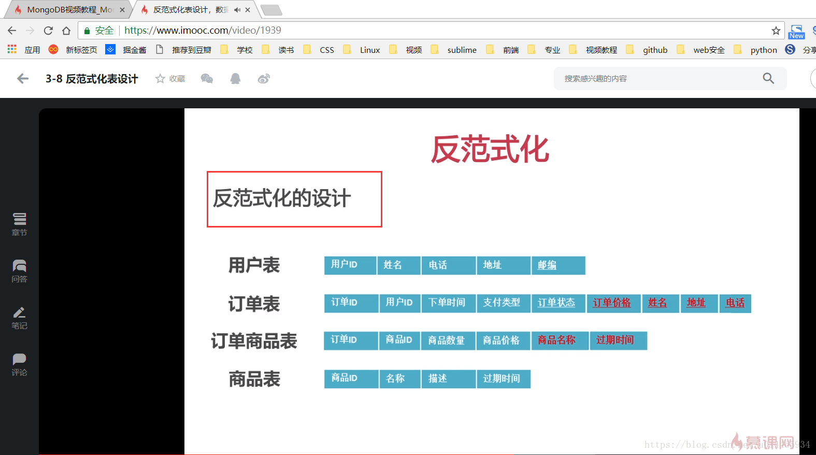Open the 笔记 notes sidebar panel
Screen dimensions: 816x455
click(19, 318)
